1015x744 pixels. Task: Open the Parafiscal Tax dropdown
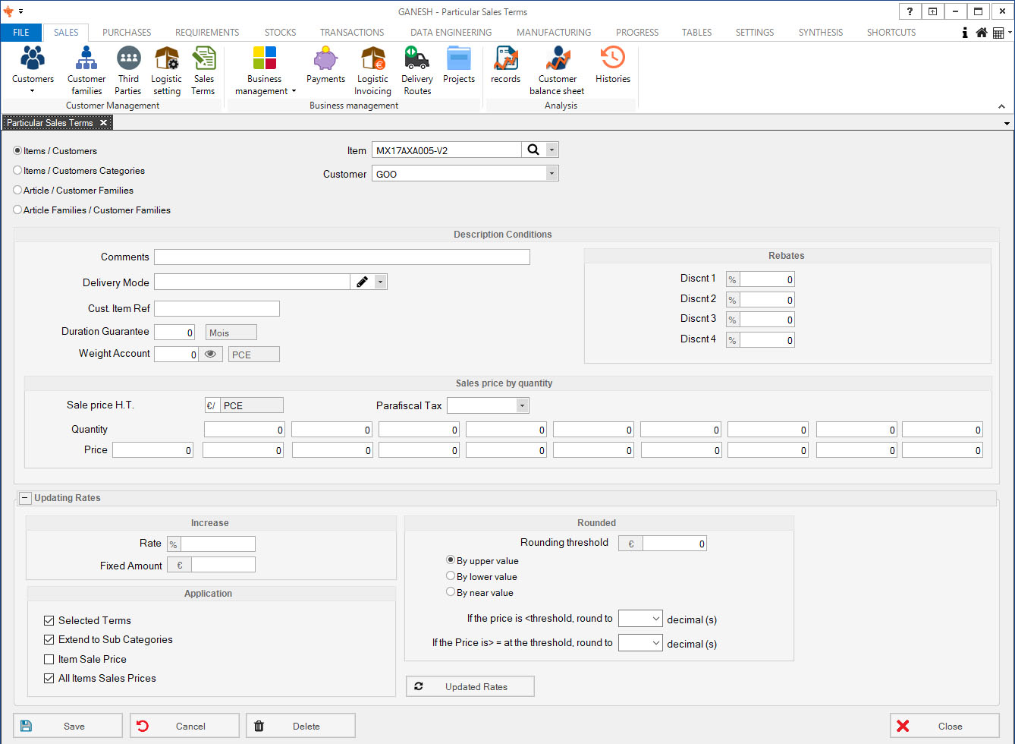click(522, 406)
